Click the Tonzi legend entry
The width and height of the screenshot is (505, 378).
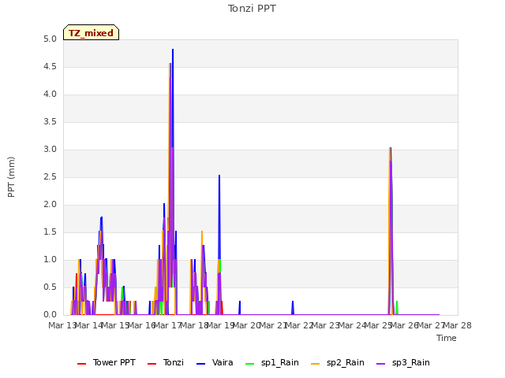165,363
